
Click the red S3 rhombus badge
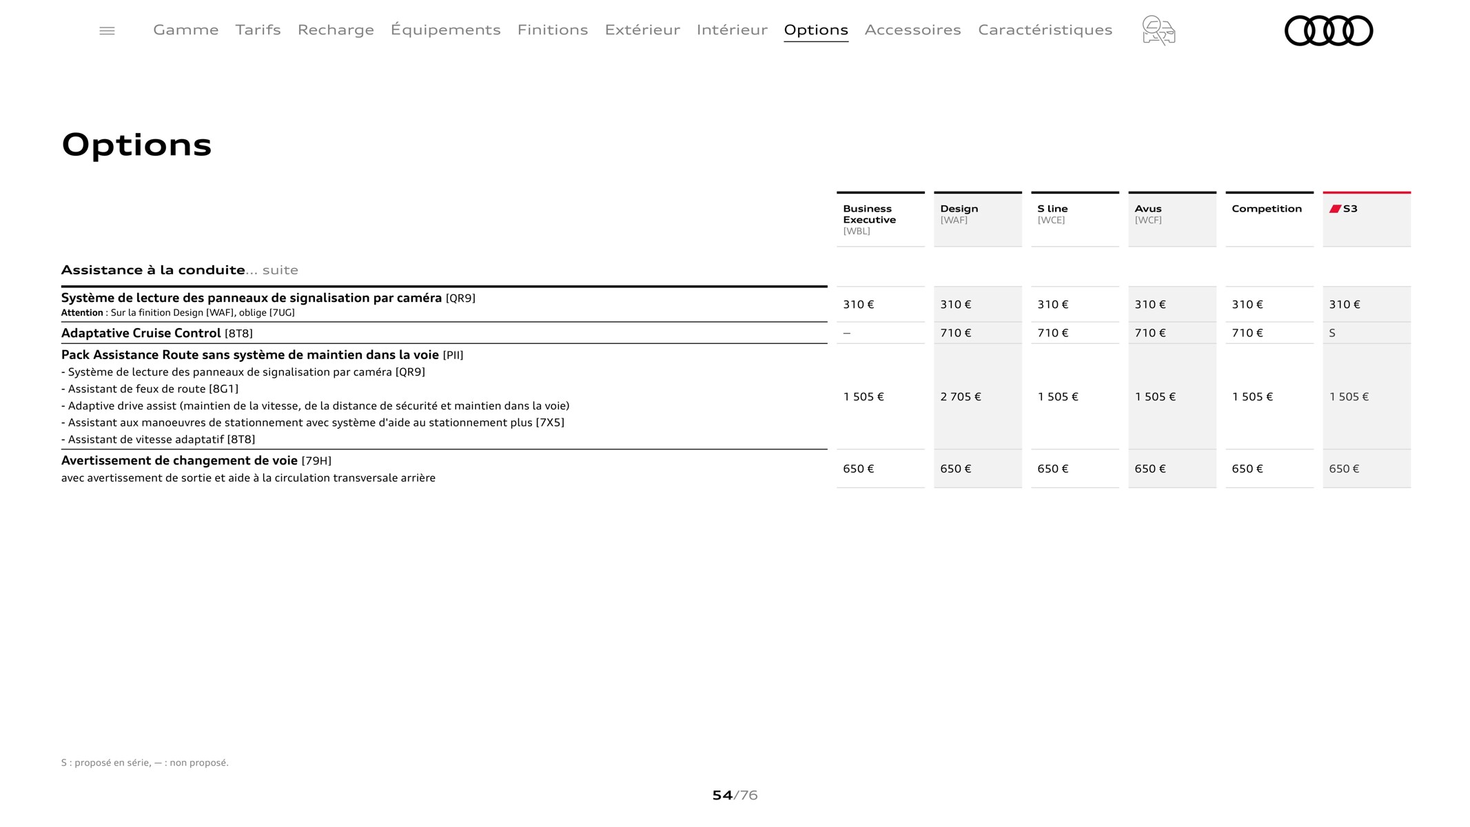[x=1335, y=209]
